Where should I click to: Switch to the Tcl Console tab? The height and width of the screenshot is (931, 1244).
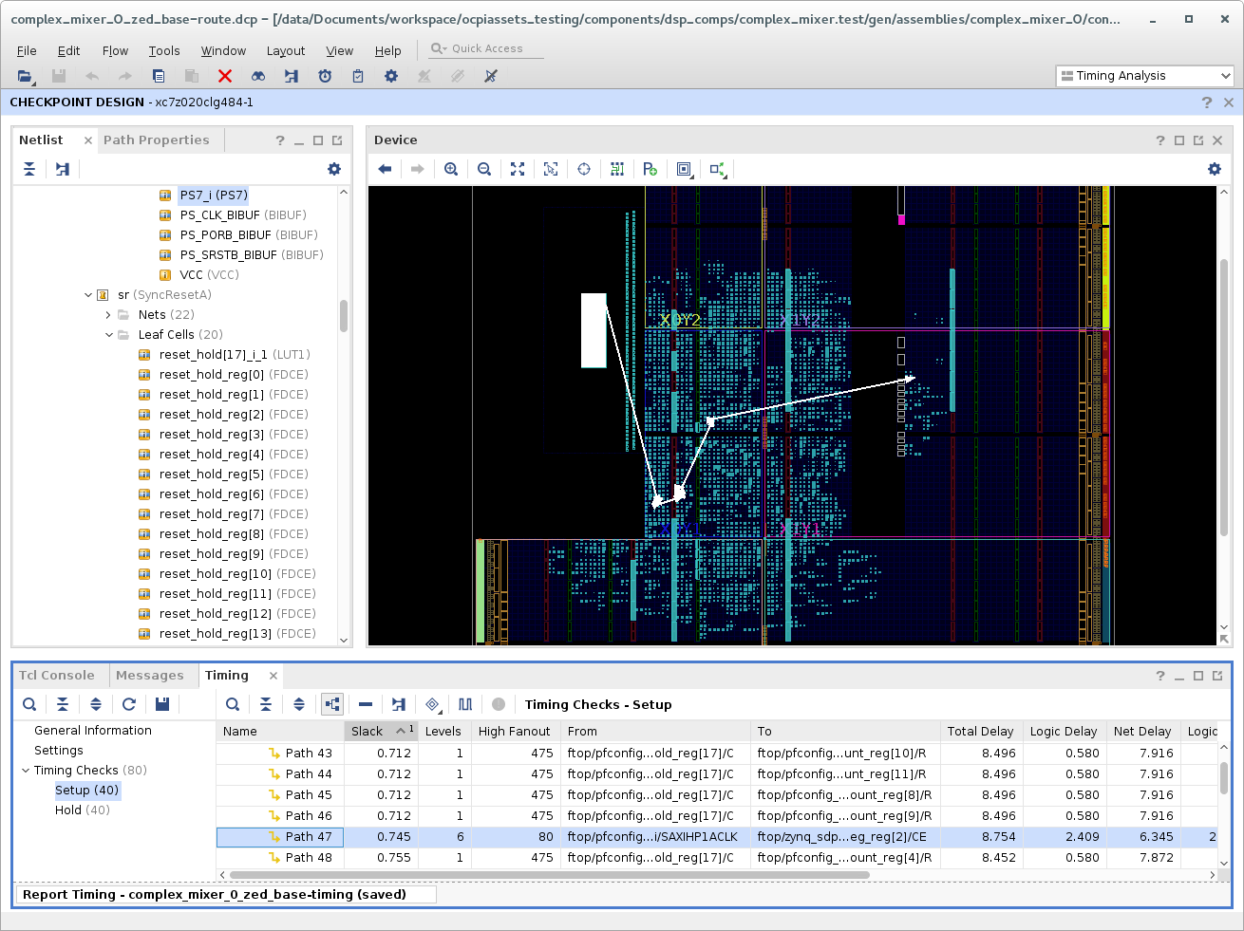pos(57,676)
